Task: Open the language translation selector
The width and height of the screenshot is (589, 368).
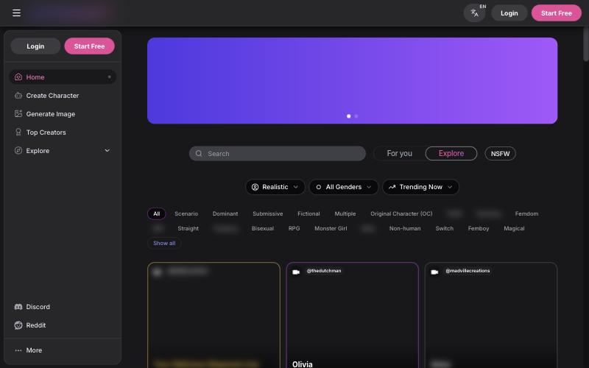Action: [x=475, y=13]
